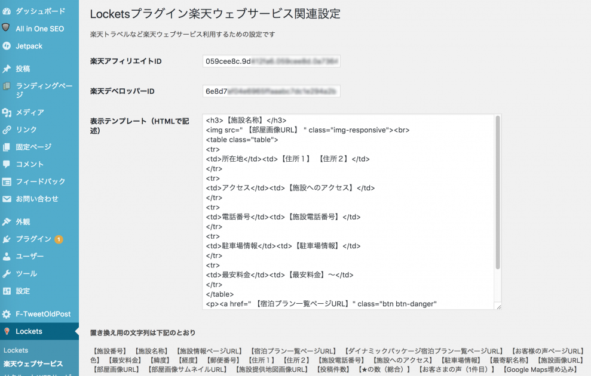Click the 【施設番号】 placeholder text
Image resolution: width=591 pixels, height=376 pixels.
[109, 351]
